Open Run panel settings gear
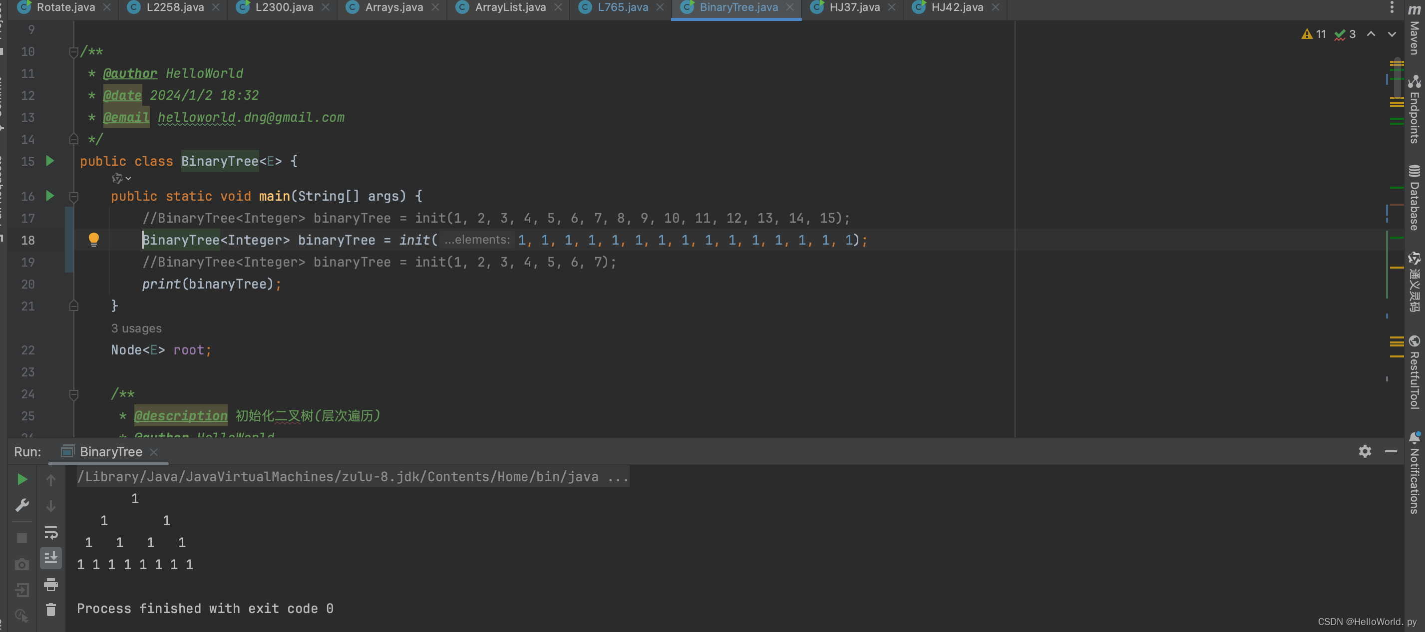 point(1365,451)
